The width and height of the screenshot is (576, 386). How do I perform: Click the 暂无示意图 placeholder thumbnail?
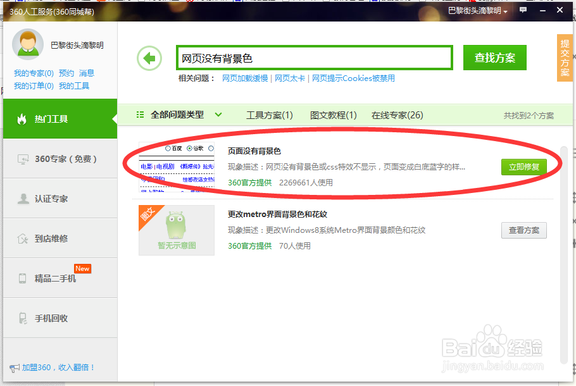click(x=177, y=230)
